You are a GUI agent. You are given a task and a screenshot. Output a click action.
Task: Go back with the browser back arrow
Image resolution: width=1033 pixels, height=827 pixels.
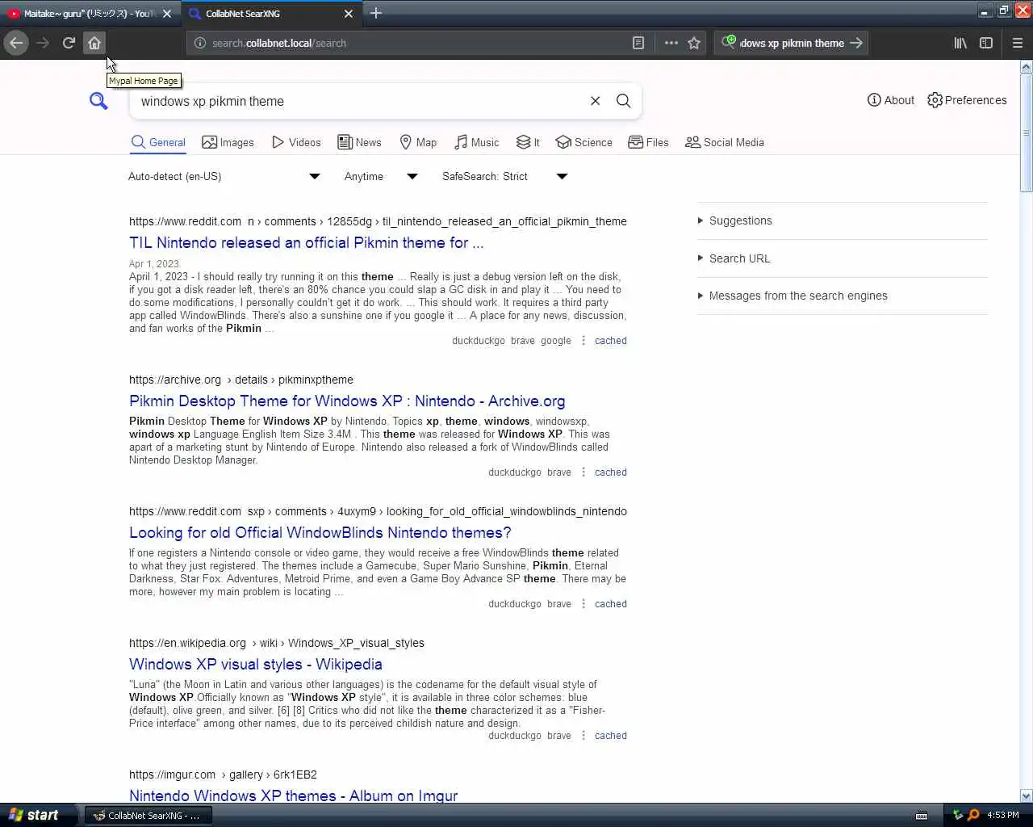[16, 43]
